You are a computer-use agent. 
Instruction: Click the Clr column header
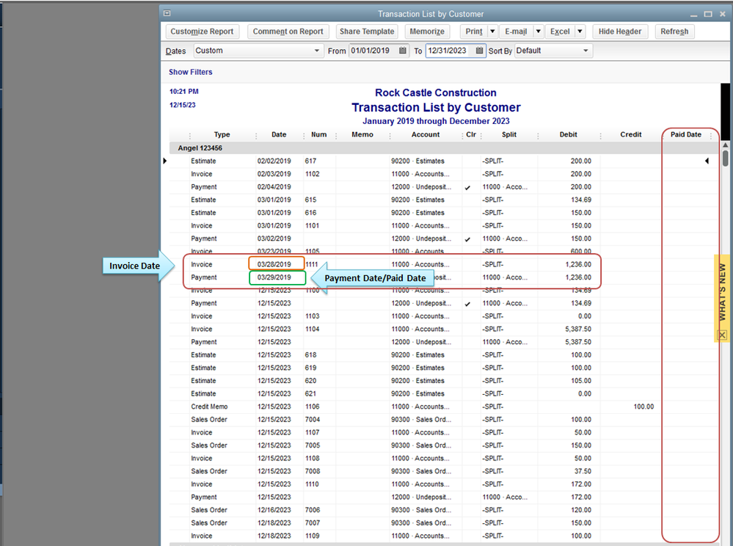(471, 134)
